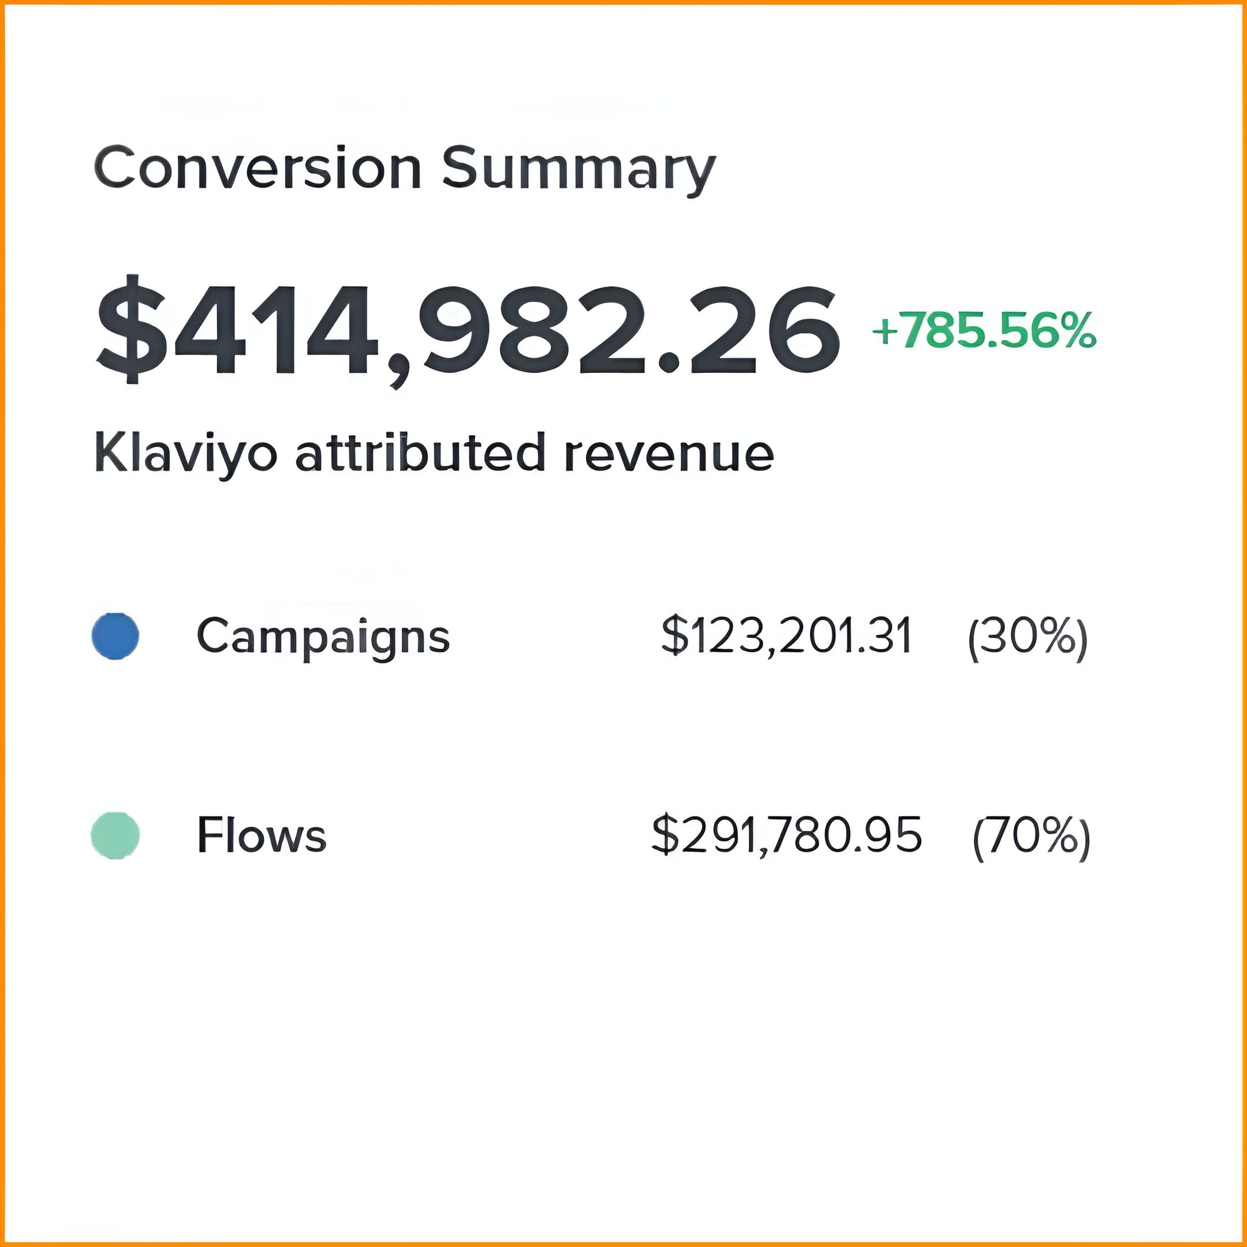
Task: Click the Campaigns revenue amount $123,201.31
Action: 786,636
